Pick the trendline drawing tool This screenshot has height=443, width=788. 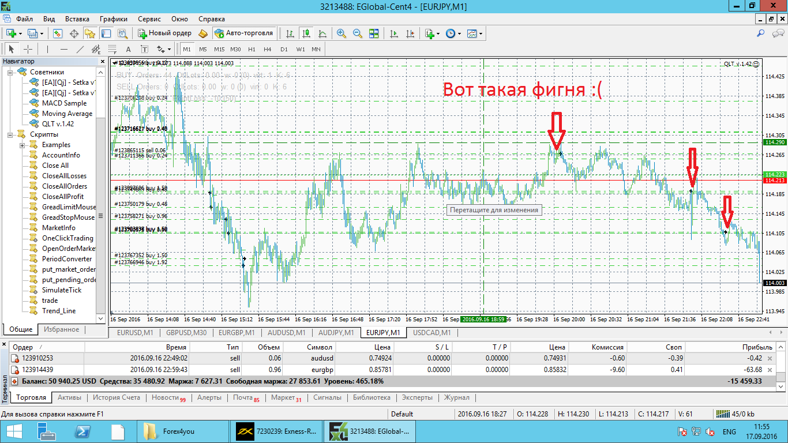coord(80,49)
